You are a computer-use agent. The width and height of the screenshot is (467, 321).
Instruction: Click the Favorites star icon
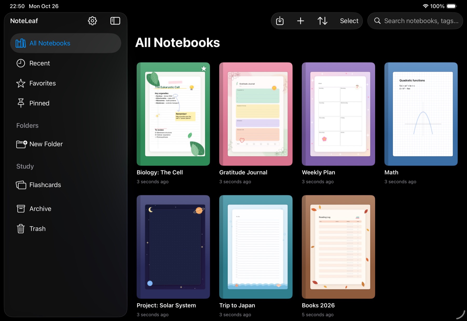tap(21, 83)
